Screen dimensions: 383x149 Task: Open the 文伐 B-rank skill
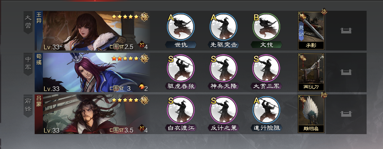[x=266, y=27]
